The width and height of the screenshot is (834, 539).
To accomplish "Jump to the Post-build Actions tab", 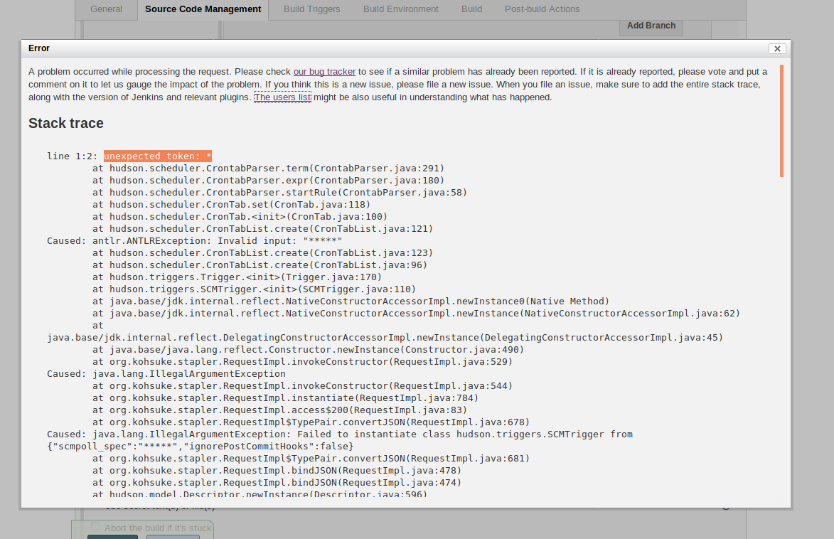I will tap(542, 9).
